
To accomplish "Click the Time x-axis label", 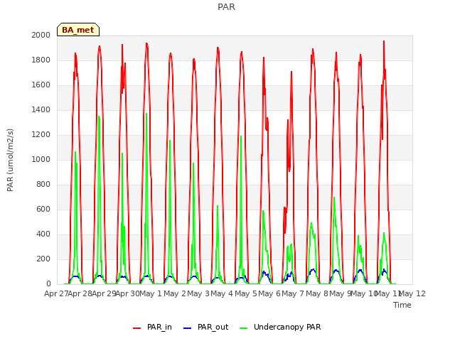I will coord(402,305).
